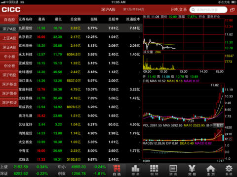The image size is (237, 177).
Task: Open the 交易 trading yen icon
Action: click(x=192, y=170)
